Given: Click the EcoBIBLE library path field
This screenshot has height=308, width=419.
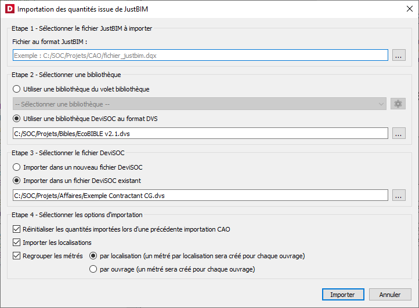Looking at the screenshot, I should (x=200, y=133).
